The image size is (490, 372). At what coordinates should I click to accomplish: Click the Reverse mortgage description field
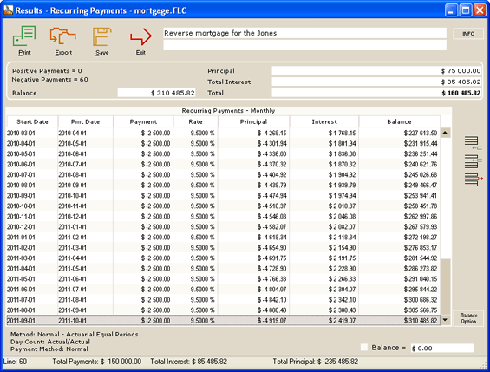[304, 33]
